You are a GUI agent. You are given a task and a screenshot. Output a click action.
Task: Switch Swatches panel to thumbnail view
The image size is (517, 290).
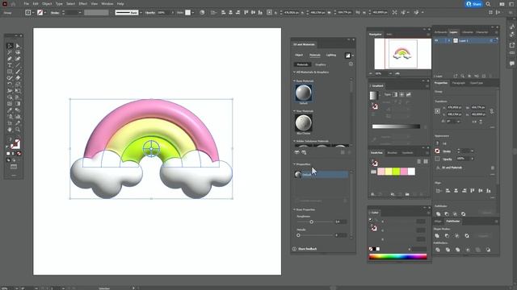point(426,161)
